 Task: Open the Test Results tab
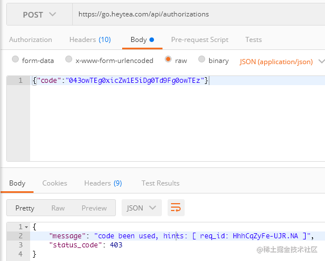point(160,183)
